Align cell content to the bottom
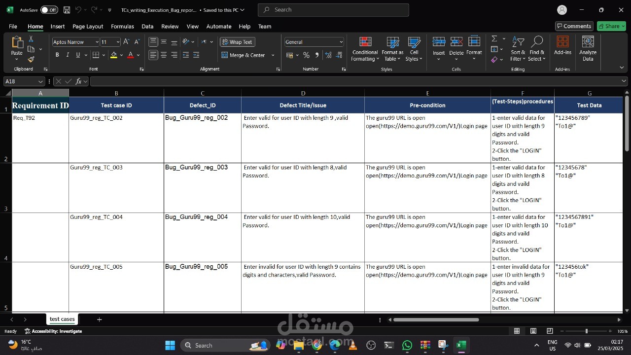Image resolution: width=631 pixels, height=355 pixels. (174, 42)
